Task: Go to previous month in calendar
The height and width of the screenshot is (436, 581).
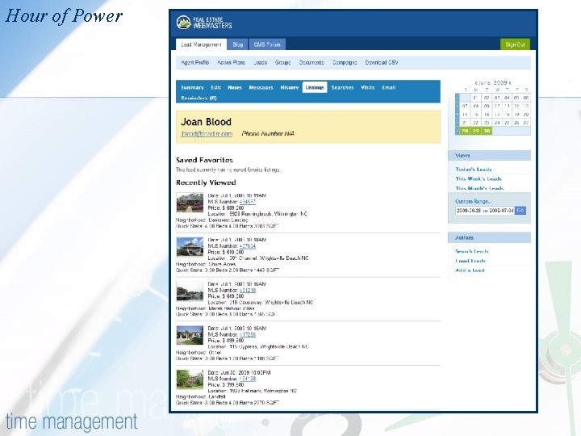Action: (x=476, y=82)
